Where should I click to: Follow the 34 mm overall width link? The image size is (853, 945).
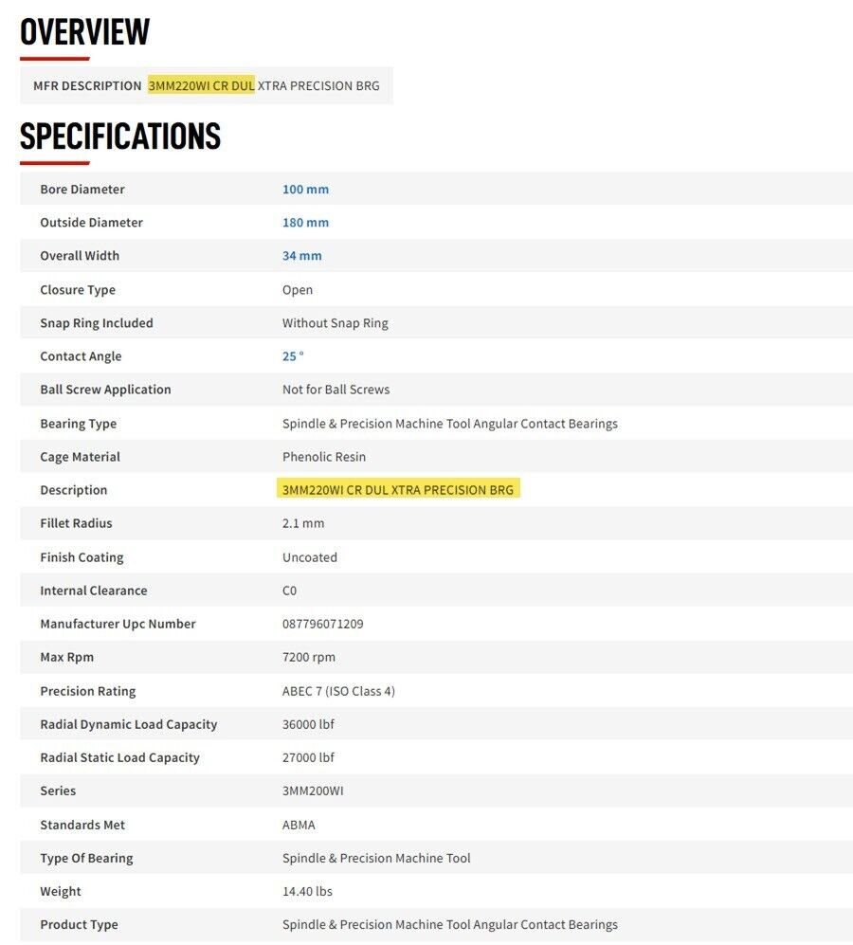point(301,256)
